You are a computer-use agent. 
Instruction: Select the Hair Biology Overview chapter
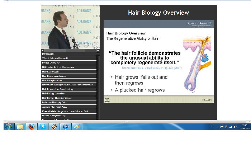click(x=69, y=94)
